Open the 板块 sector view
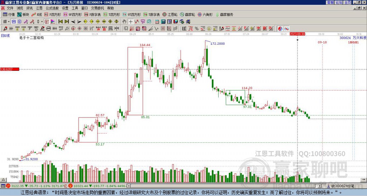This screenshot has width=367, height=196. click(x=23, y=14)
